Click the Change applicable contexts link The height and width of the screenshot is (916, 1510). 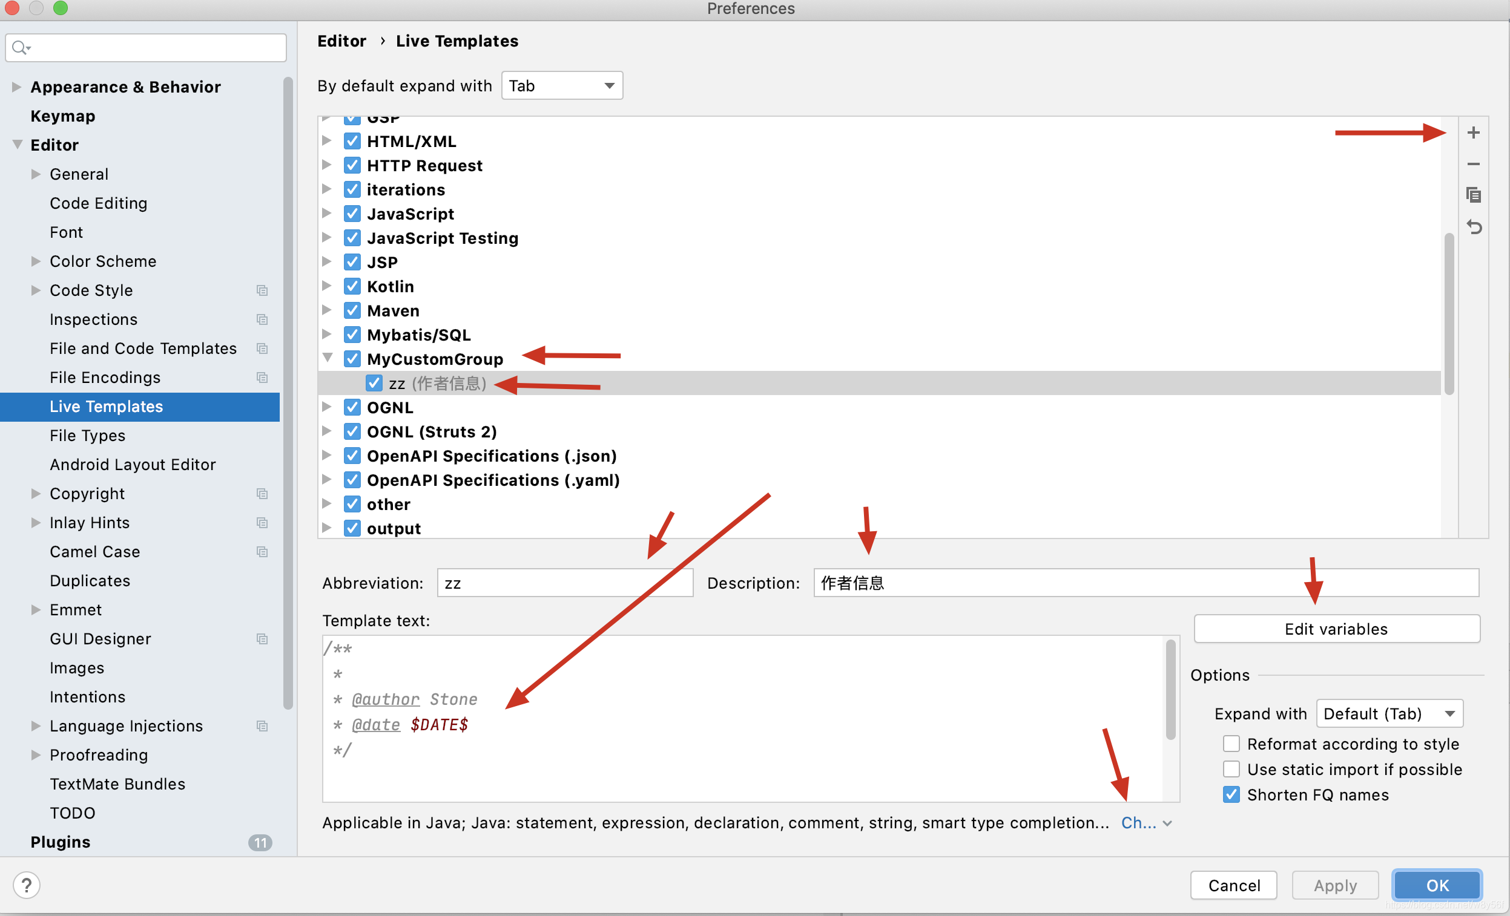[x=1139, y=823]
